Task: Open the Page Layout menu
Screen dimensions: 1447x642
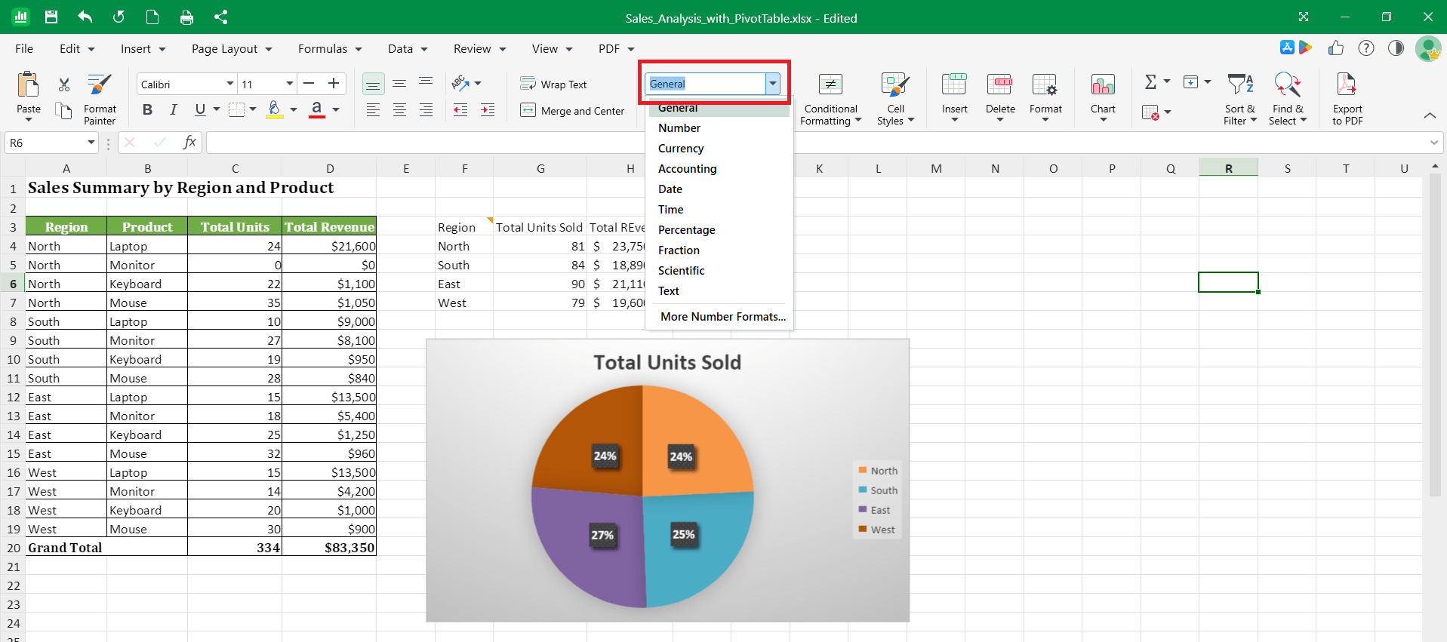Action: [232, 48]
